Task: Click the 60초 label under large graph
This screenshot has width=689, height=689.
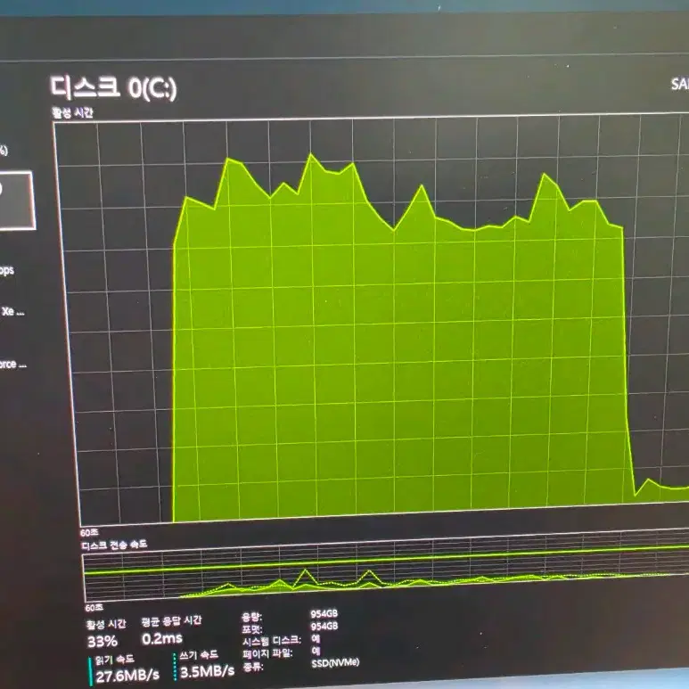Action: pos(90,532)
